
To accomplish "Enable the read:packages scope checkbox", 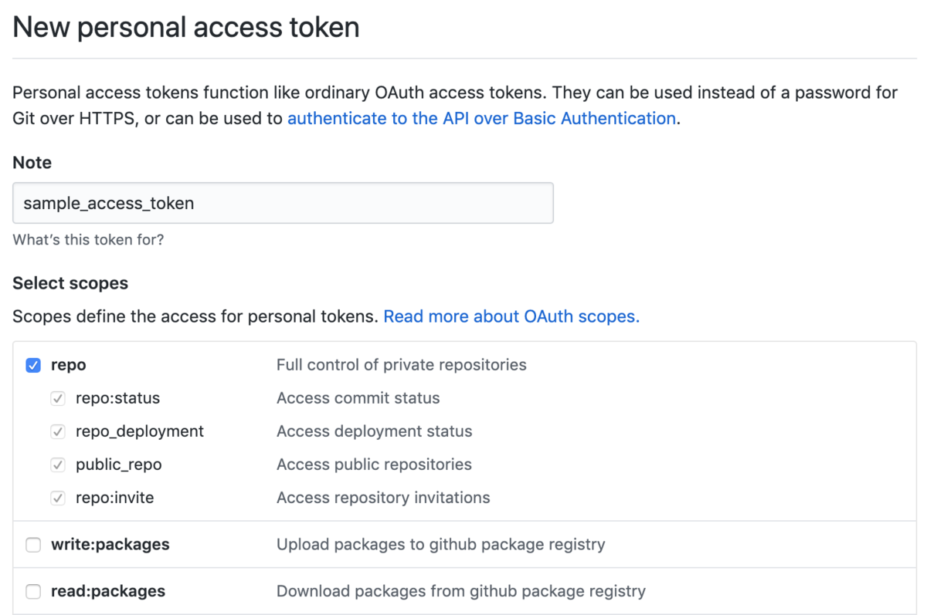I will [33, 592].
